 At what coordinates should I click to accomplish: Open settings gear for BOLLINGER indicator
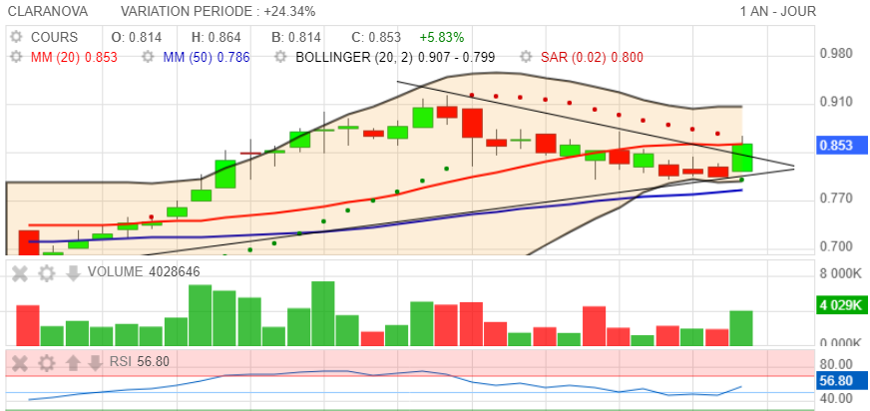[x=280, y=57]
